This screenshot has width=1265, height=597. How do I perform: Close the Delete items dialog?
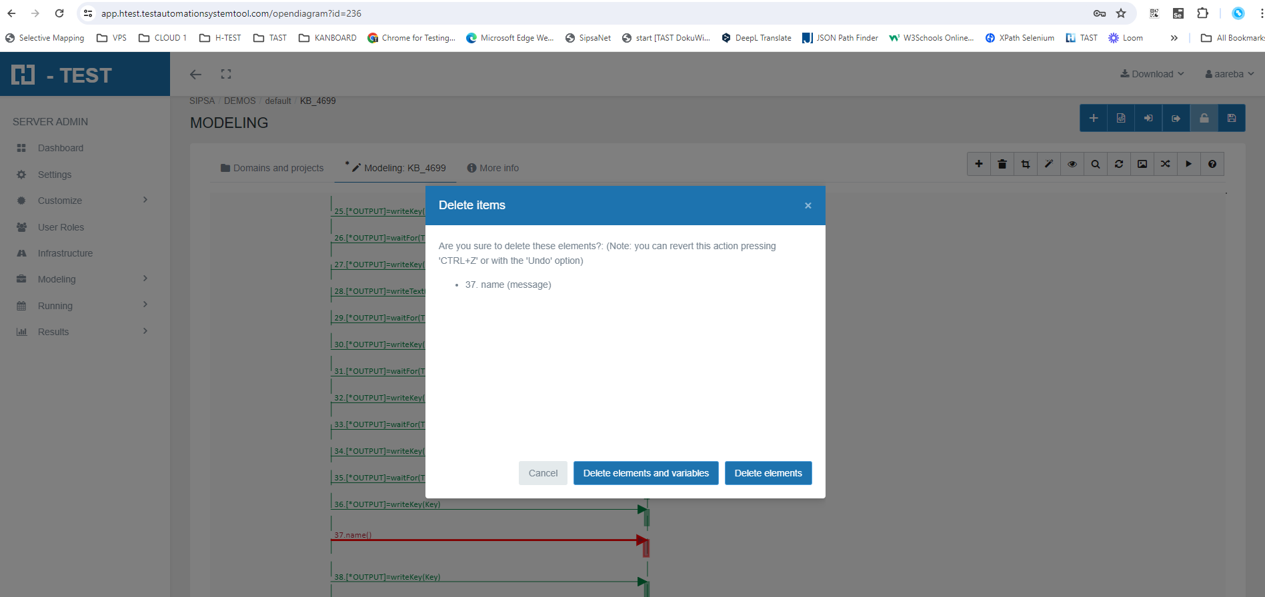point(808,205)
